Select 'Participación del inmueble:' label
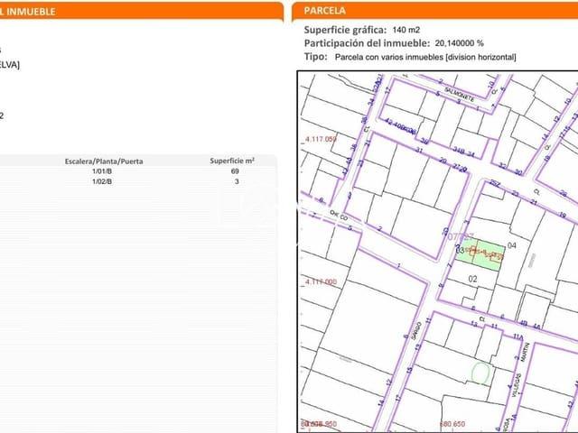 pyautogui.click(x=368, y=43)
